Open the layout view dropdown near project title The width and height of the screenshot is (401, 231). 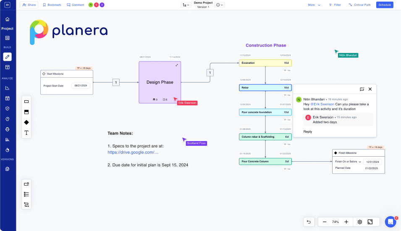[186, 5]
